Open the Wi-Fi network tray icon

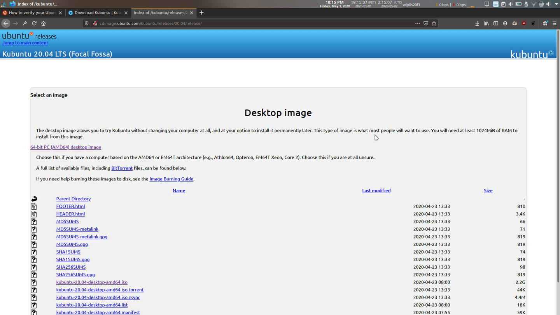tap(534, 4)
